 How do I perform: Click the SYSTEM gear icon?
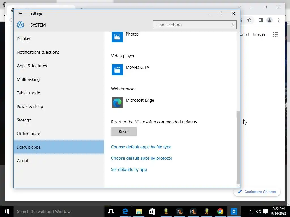20,25
